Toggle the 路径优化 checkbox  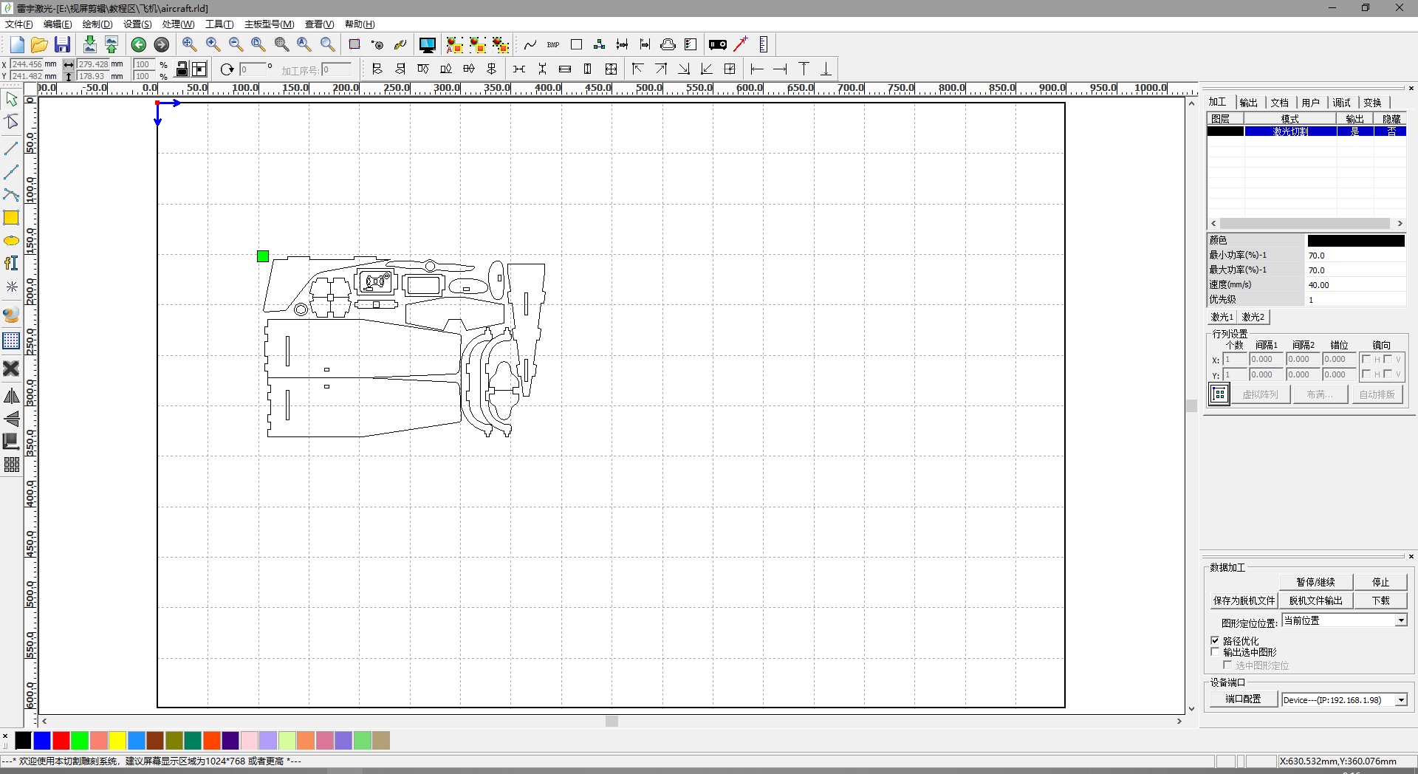(1215, 640)
